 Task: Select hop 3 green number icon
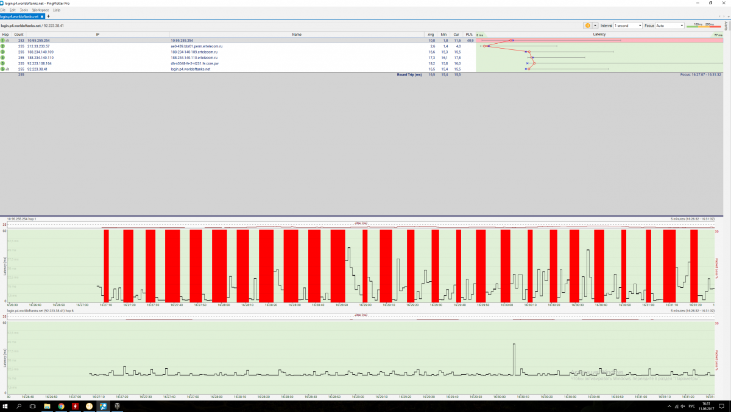tap(3, 52)
